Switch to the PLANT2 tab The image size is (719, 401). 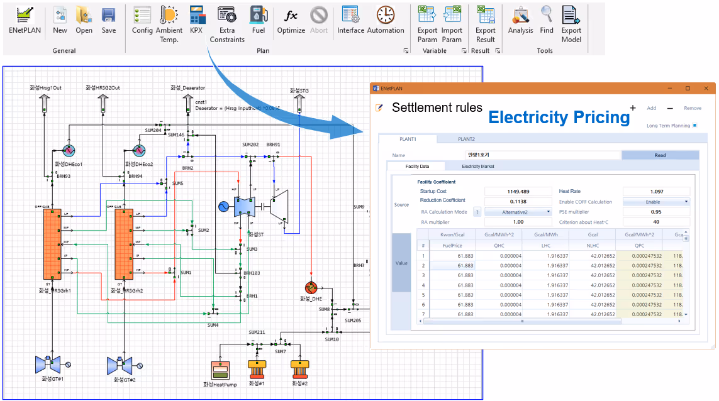466,139
